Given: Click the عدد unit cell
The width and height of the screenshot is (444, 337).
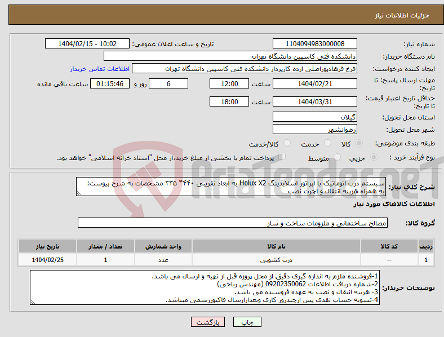Looking at the screenshot, I should point(163,260).
